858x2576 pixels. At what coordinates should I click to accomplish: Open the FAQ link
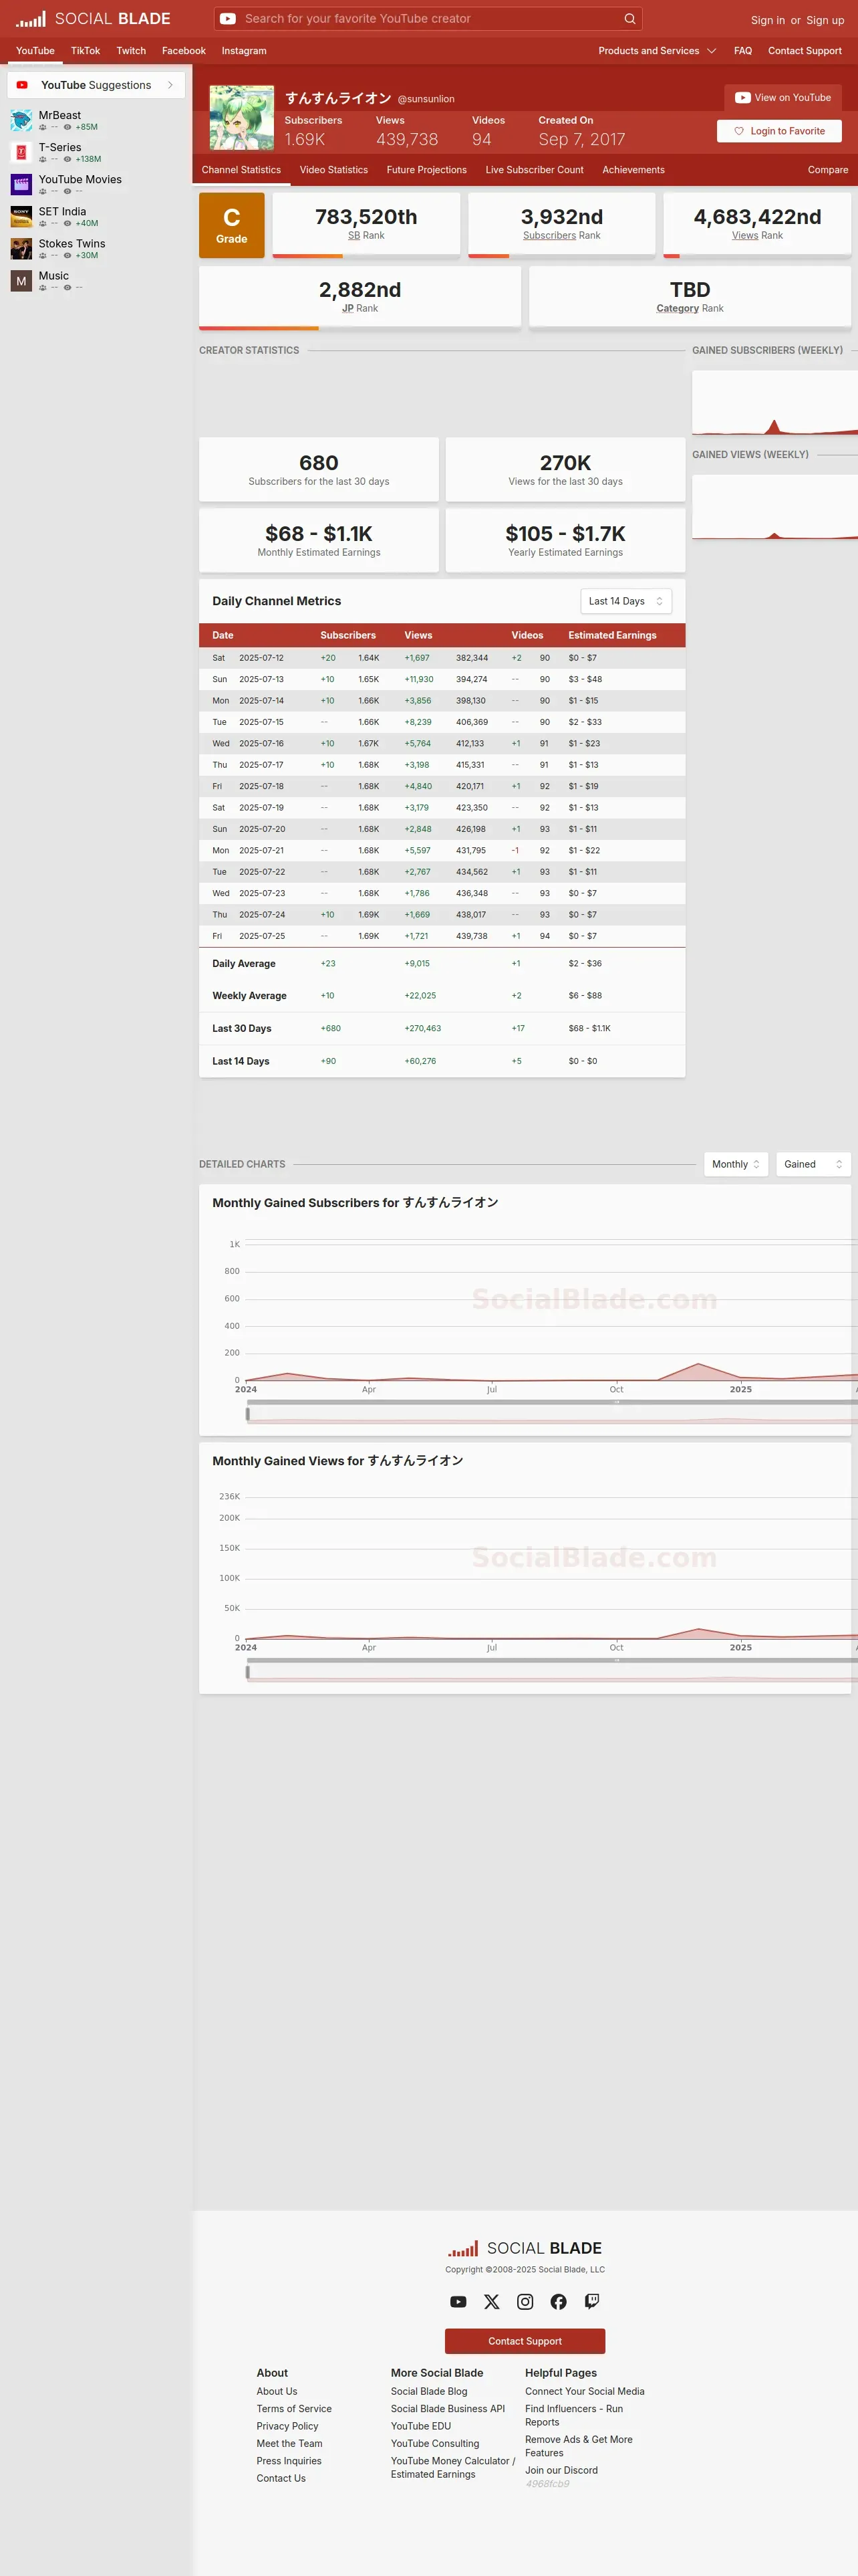[x=743, y=51]
